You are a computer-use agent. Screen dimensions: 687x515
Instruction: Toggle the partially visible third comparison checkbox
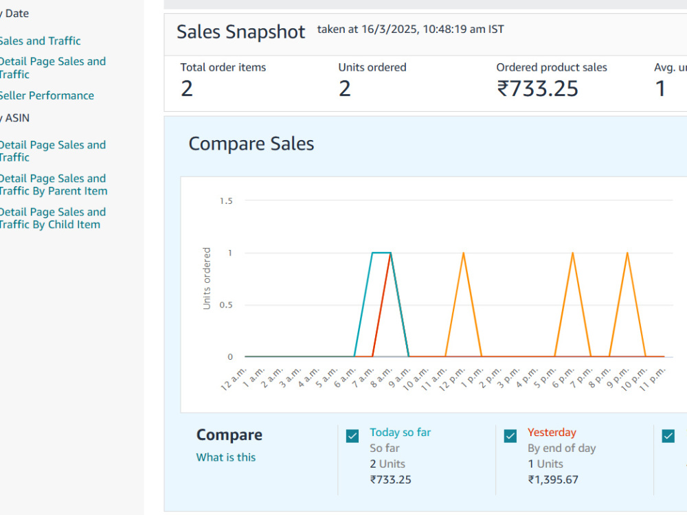coord(668,436)
